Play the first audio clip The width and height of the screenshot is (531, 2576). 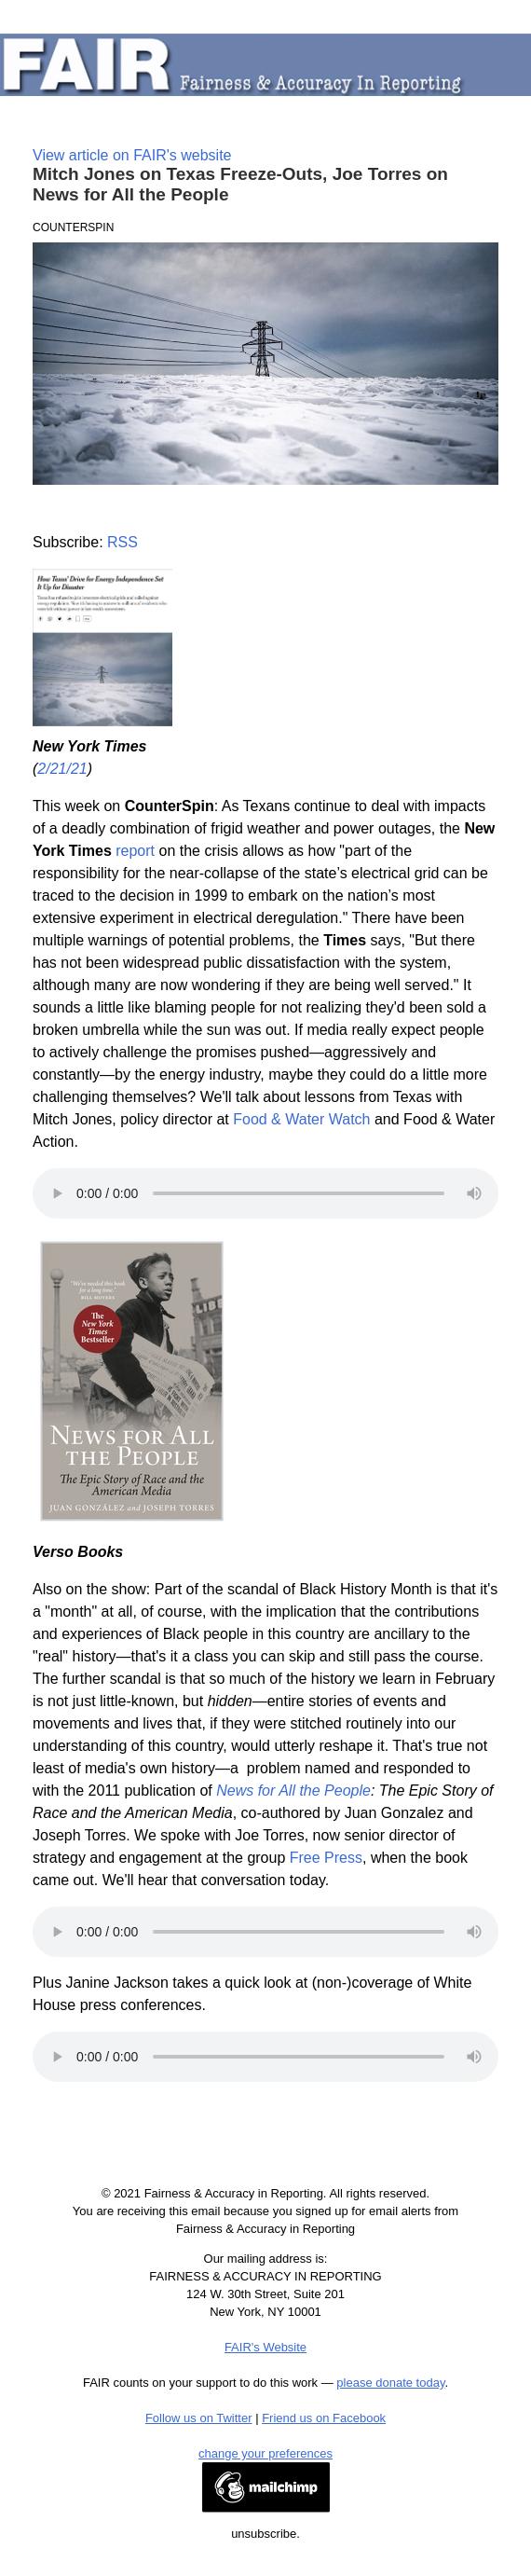click(x=57, y=1193)
